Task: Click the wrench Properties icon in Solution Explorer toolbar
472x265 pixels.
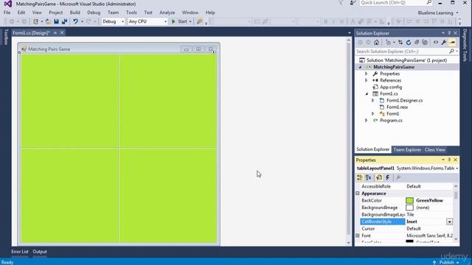Action: pos(444,43)
